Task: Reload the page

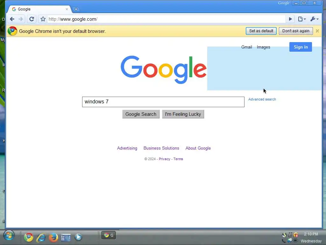Action: pos(32,19)
